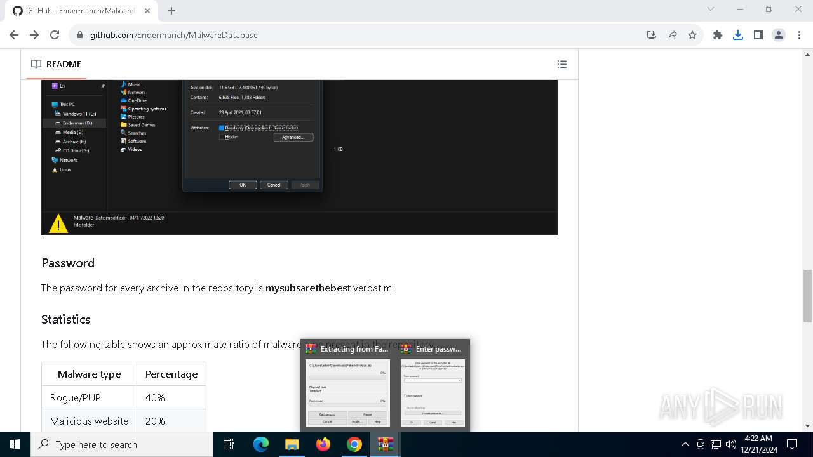Select the GitHub MalwareDatabase tab
813x457 pixels.
(x=80, y=11)
